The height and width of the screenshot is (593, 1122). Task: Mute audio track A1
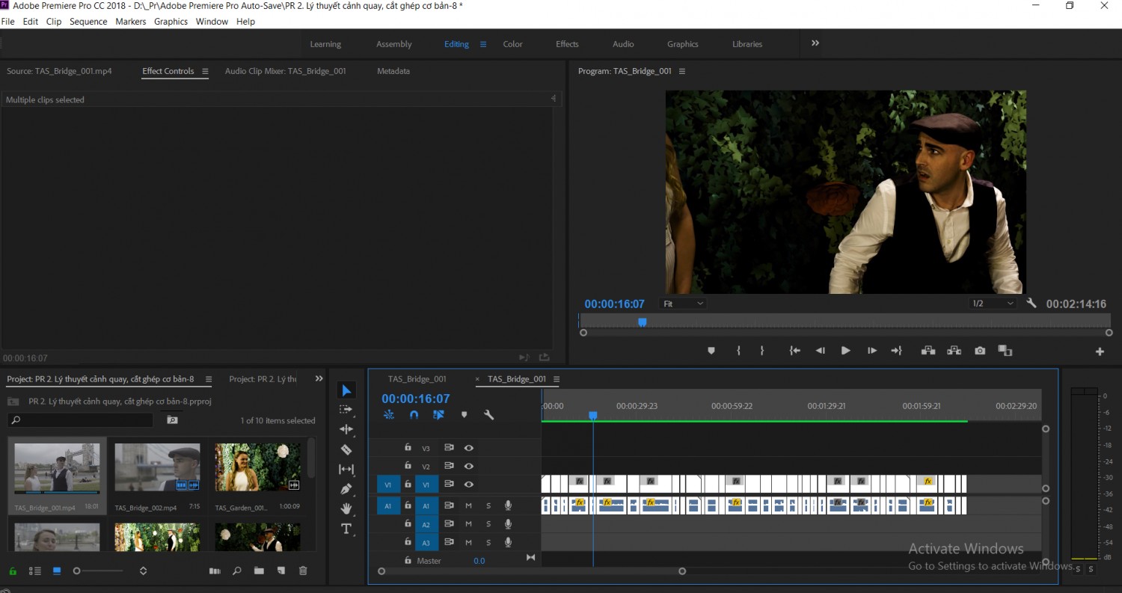[x=469, y=506]
